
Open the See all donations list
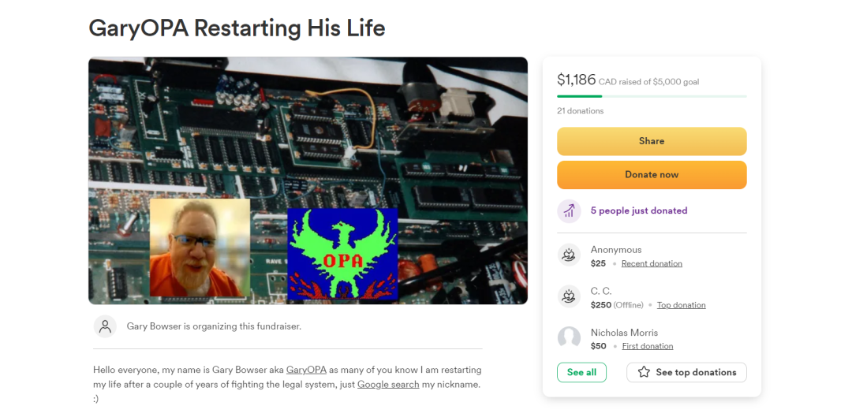pyautogui.click(x=581, y=373)
